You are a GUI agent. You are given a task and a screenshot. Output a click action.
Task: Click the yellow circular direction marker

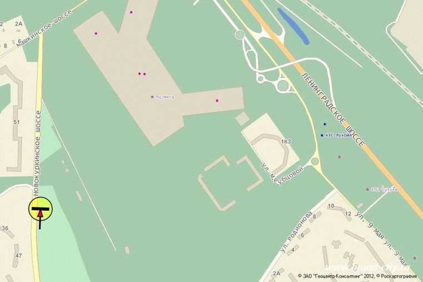click(x=41, y=209)
